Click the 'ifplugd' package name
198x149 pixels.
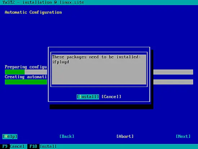(60, 62)
